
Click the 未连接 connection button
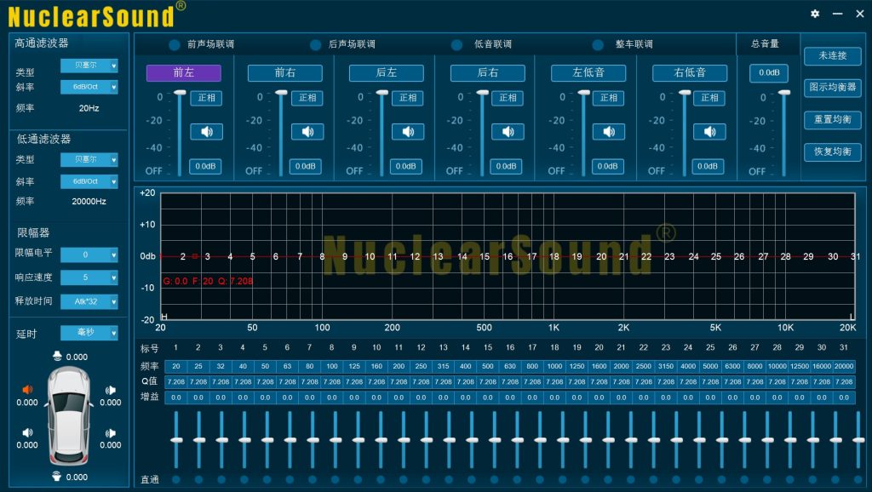point(833,55)
